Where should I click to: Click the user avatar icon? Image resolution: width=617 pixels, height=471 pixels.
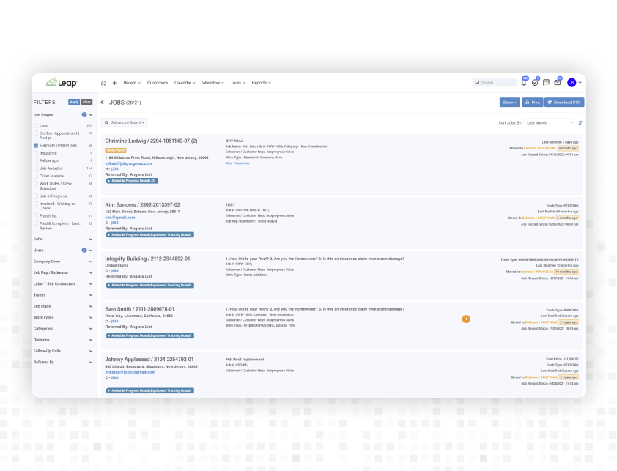pyautogui.click(x=572, y=82)
